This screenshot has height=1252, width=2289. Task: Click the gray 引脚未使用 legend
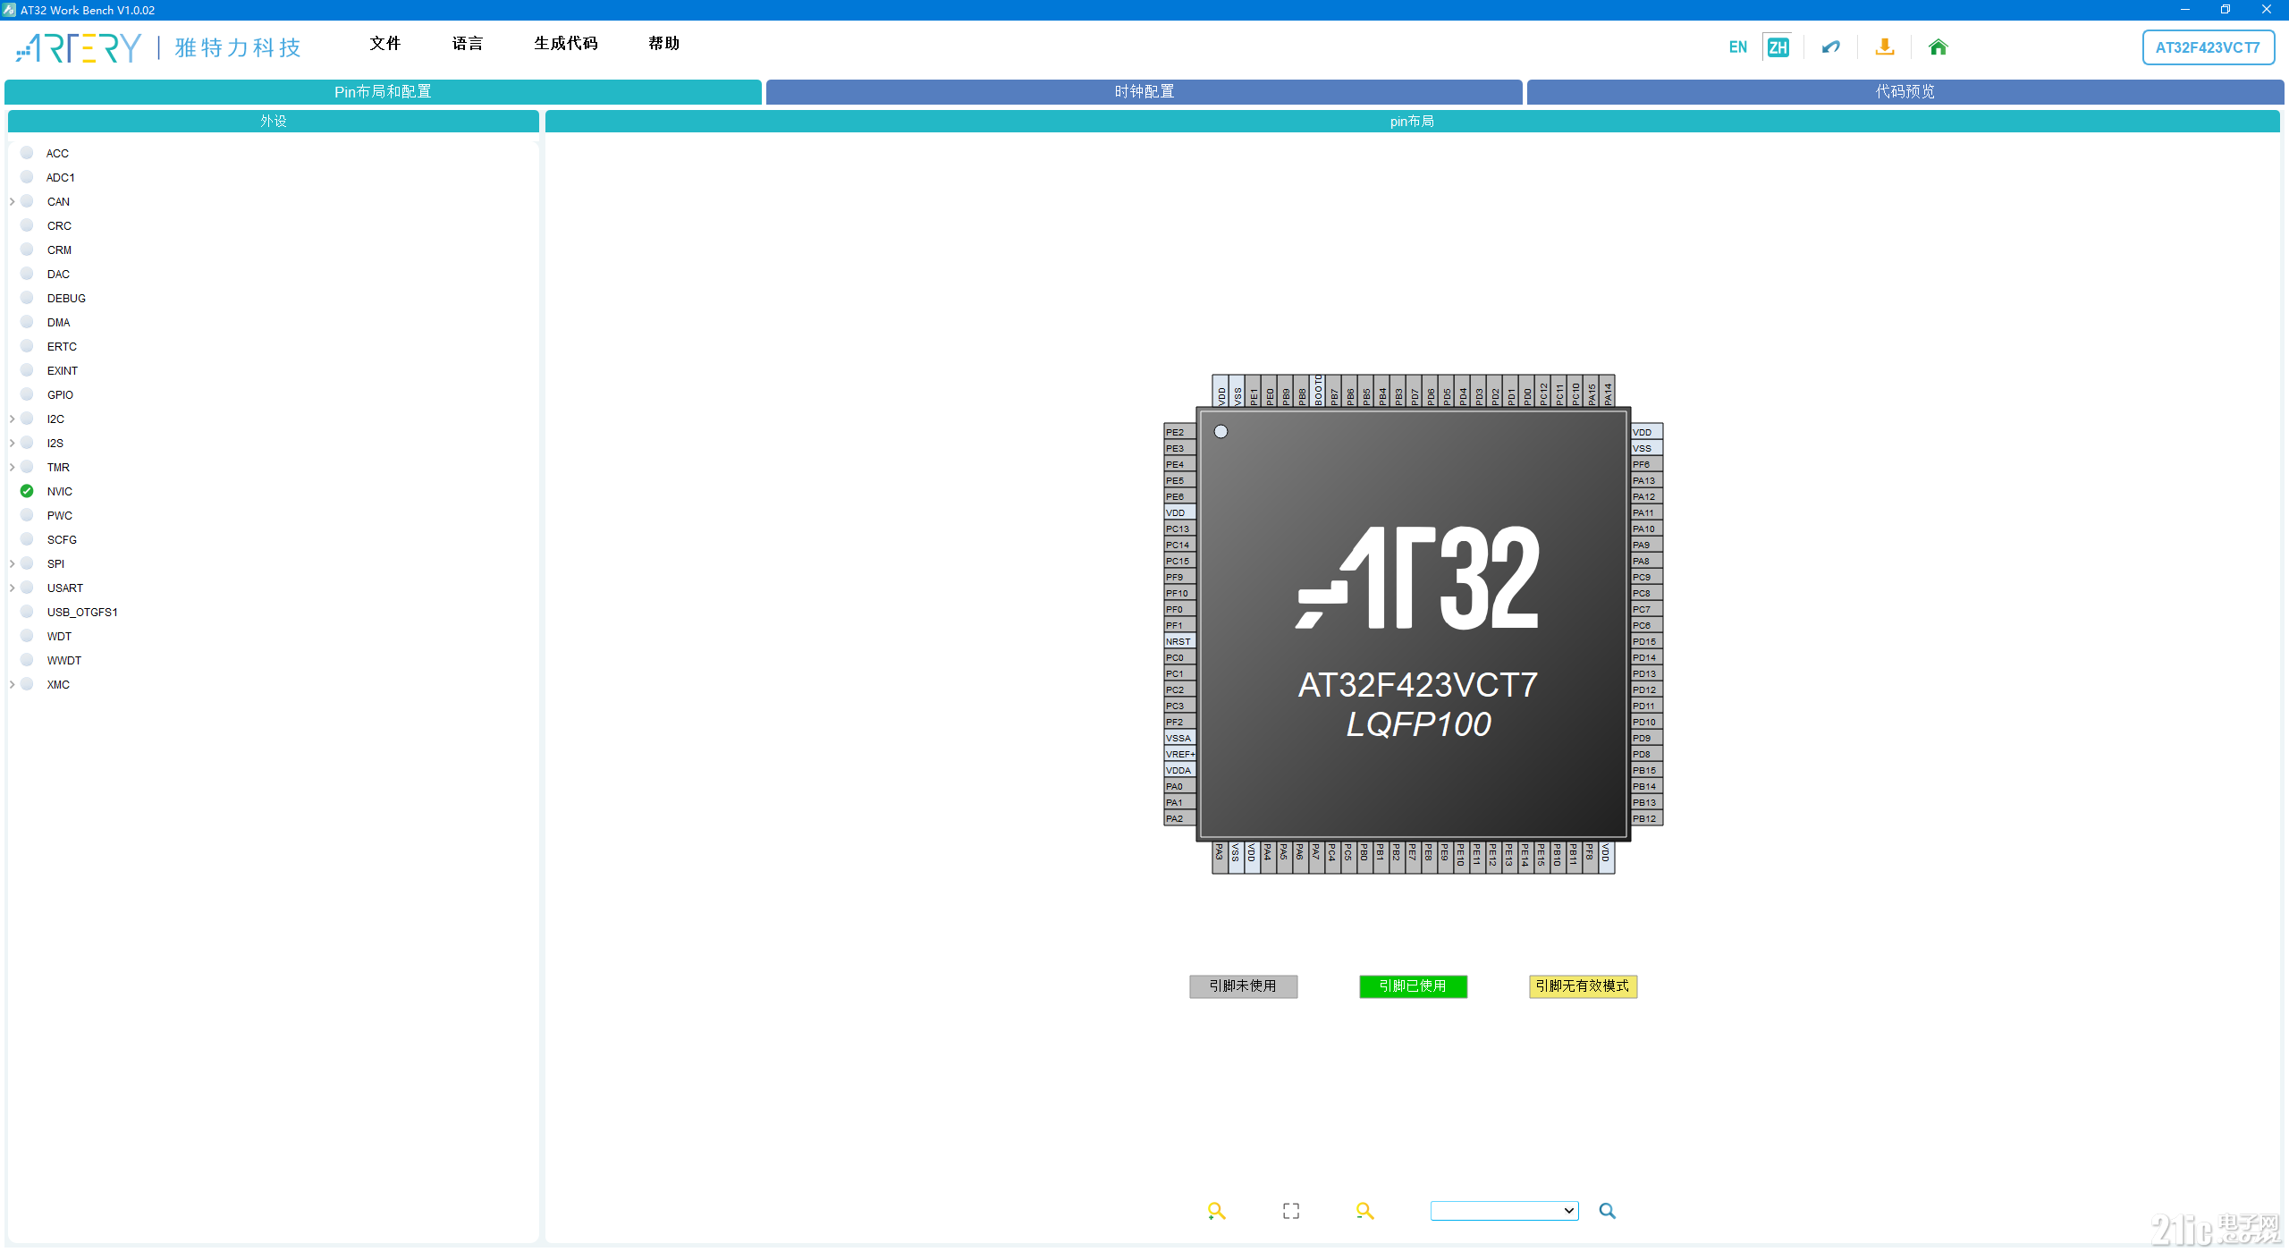[1243, 986]
